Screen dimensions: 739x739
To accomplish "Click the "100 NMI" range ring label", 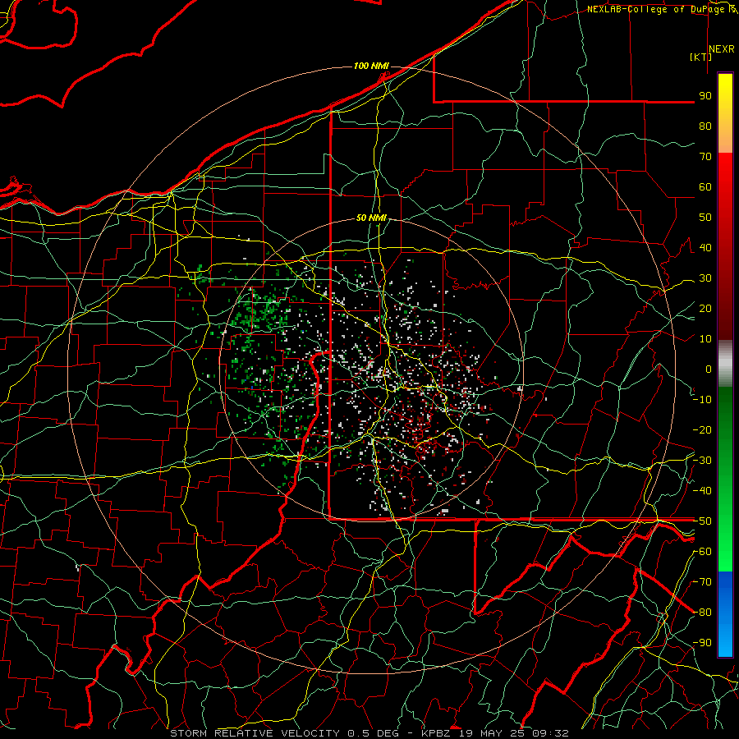I will 371,66.
